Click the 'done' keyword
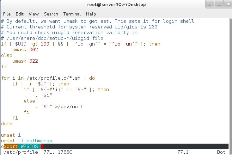 7,124
